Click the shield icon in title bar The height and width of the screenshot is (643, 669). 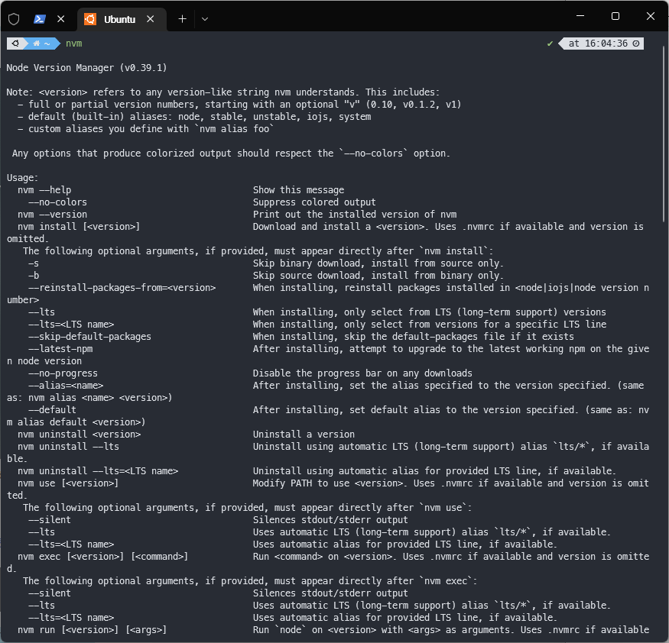coord(14,19)
